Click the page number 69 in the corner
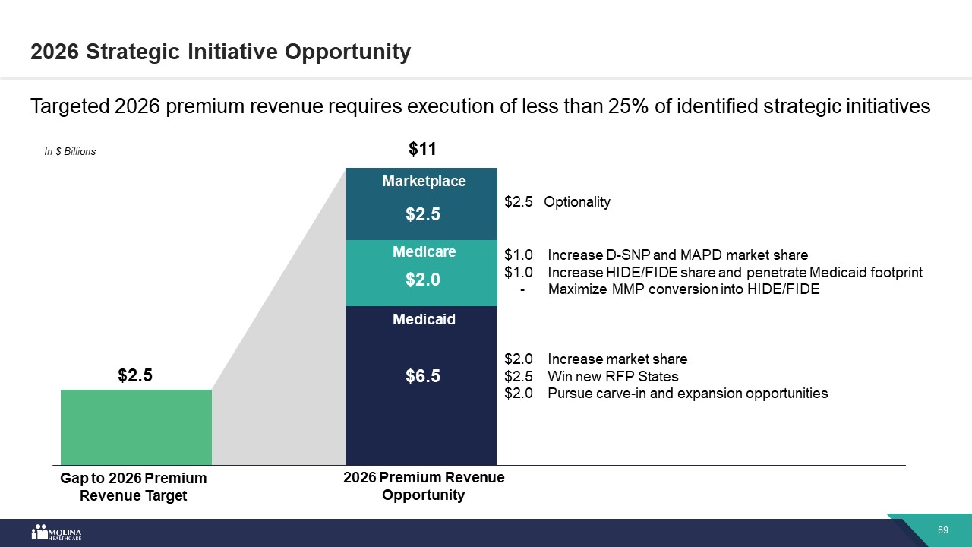 tap(943, 530)
